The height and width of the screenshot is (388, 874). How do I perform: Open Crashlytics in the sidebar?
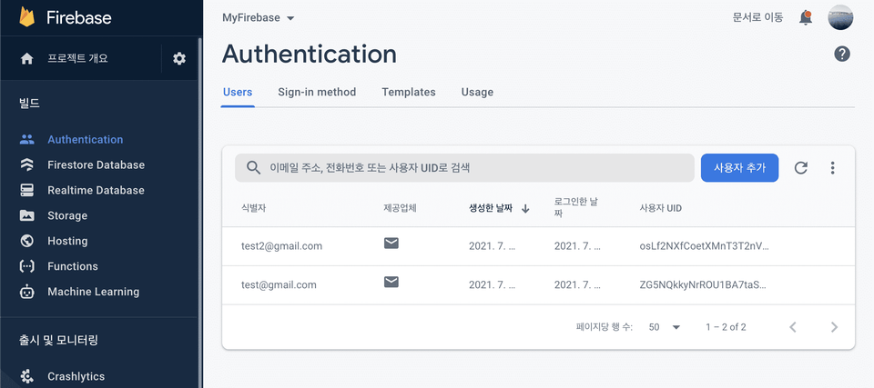click(x=76, y=376)
